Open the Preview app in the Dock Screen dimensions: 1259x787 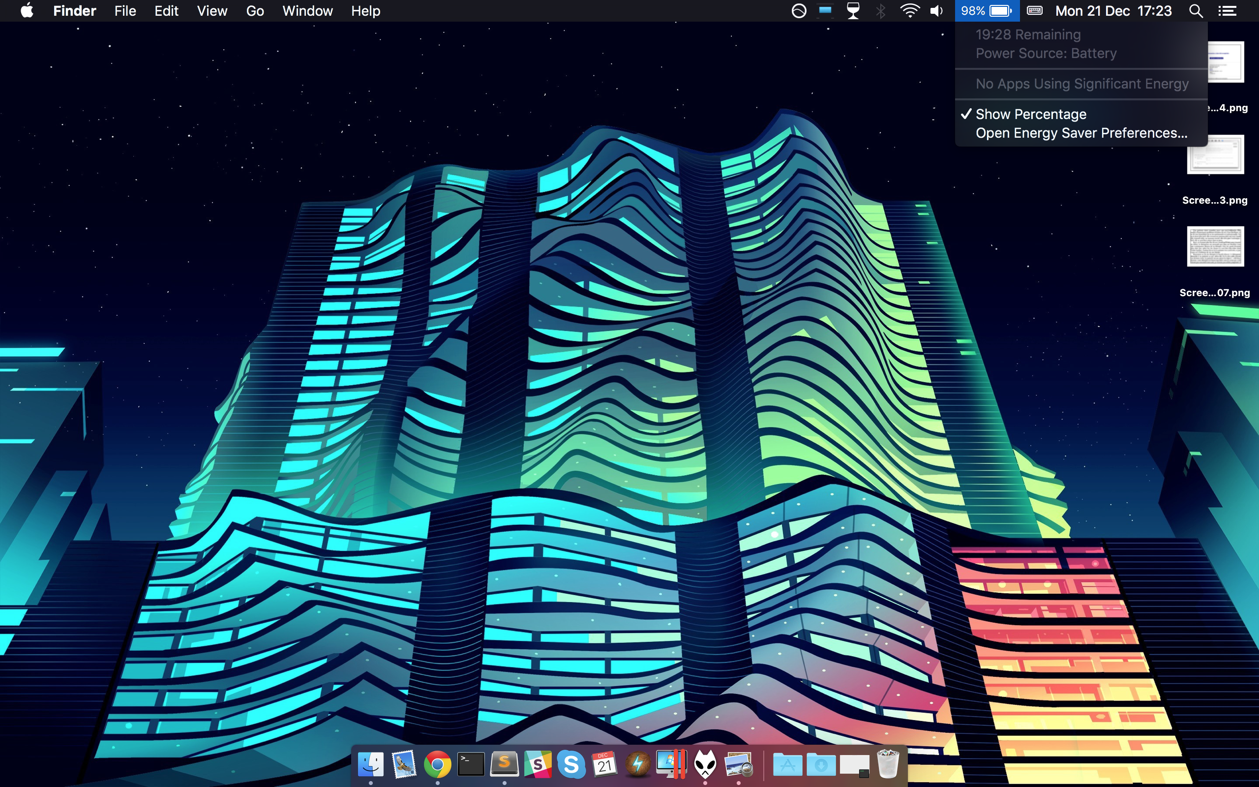coord(738,764)
